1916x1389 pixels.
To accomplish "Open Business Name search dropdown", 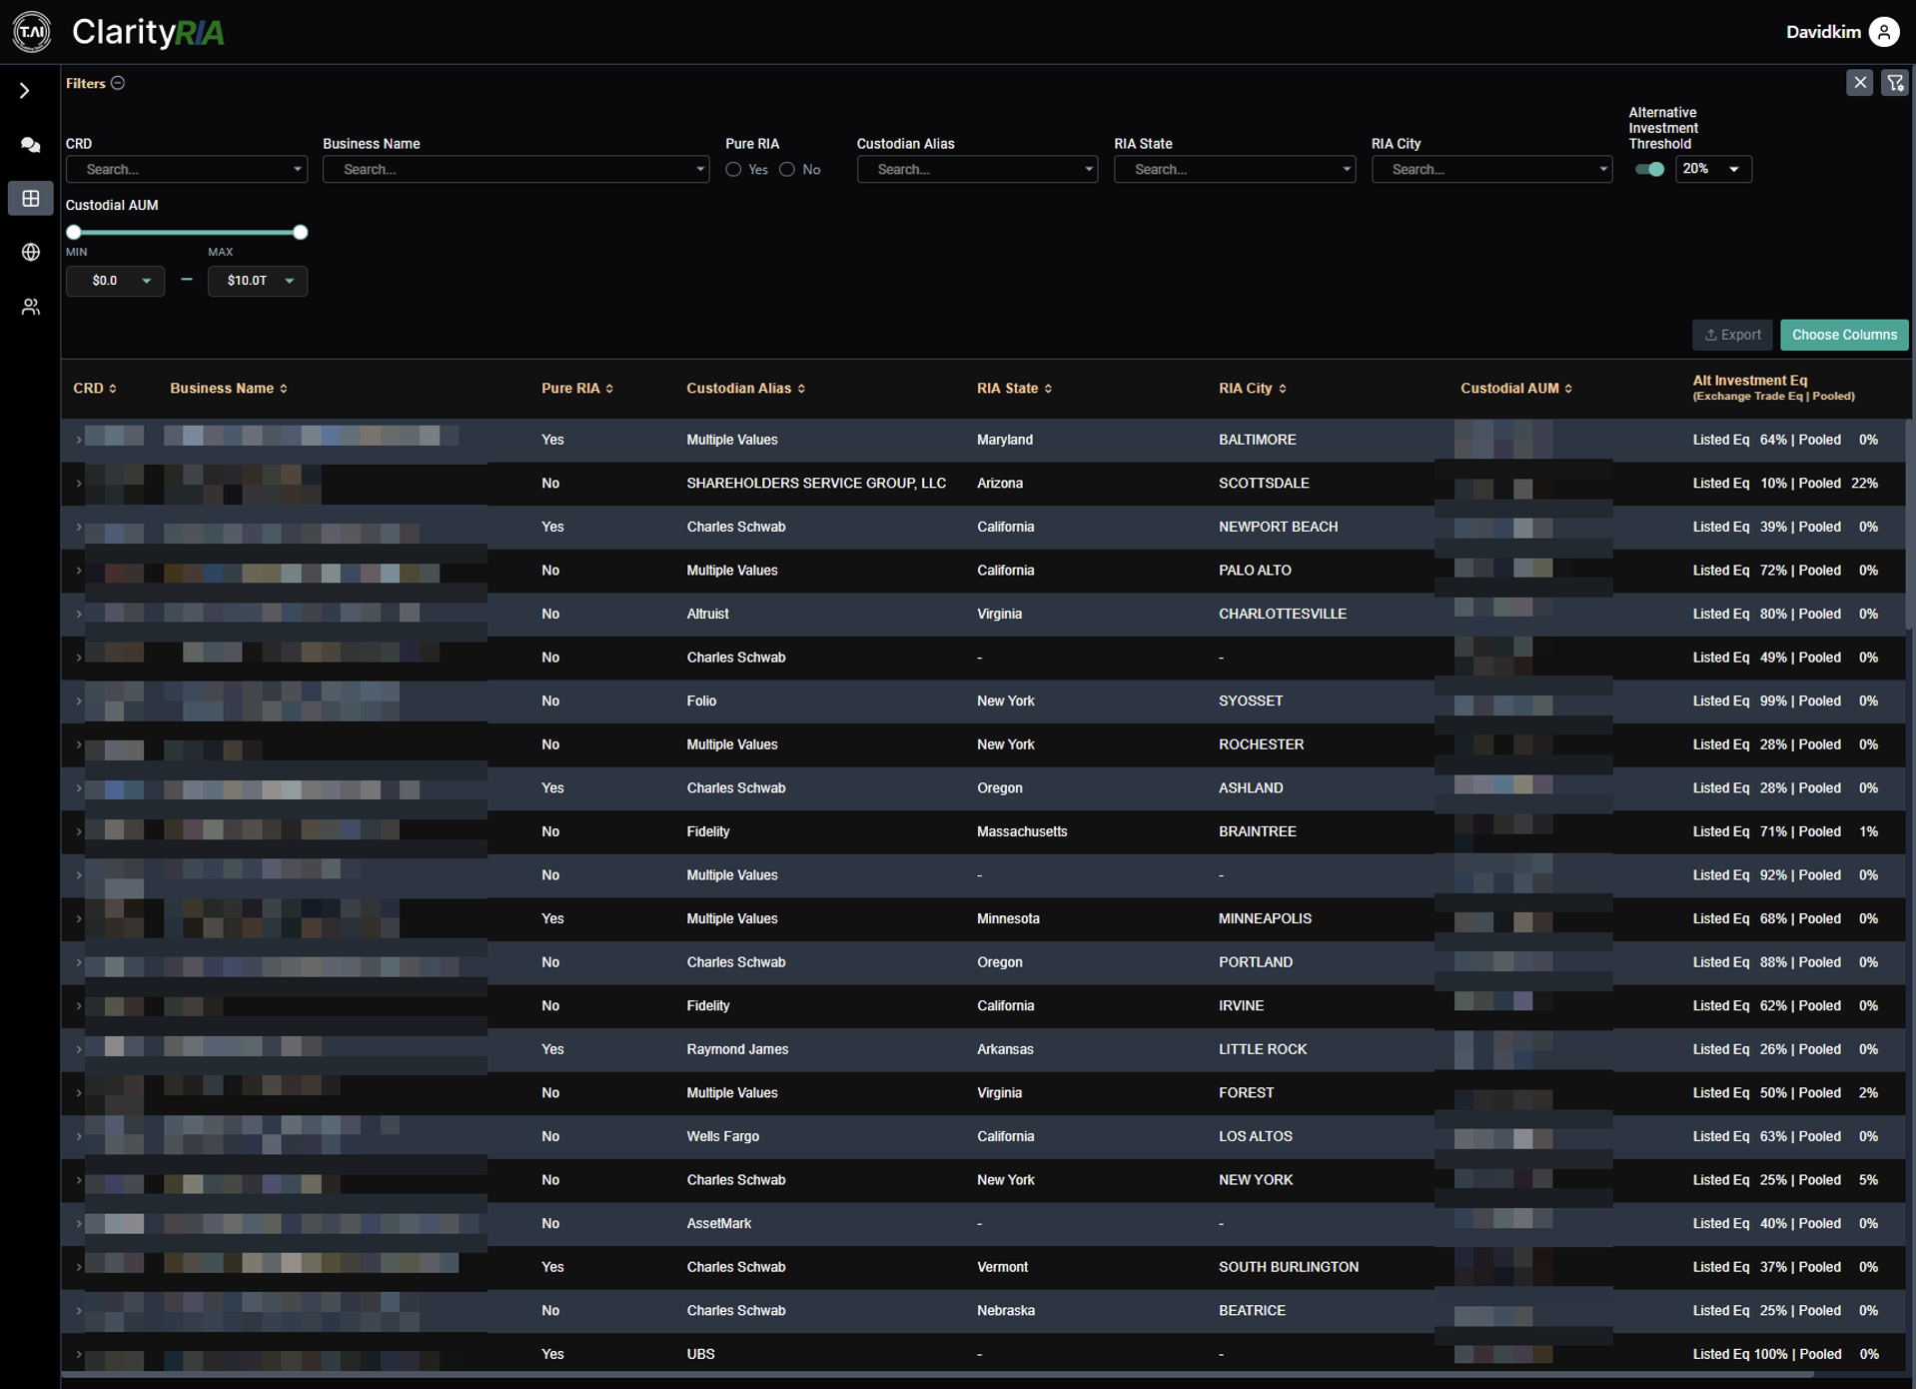I will click(515, 169).
